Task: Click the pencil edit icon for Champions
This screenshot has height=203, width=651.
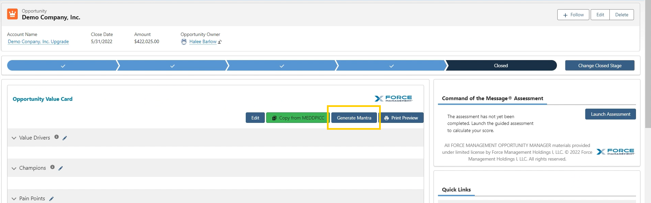Action: coord(61,168)
